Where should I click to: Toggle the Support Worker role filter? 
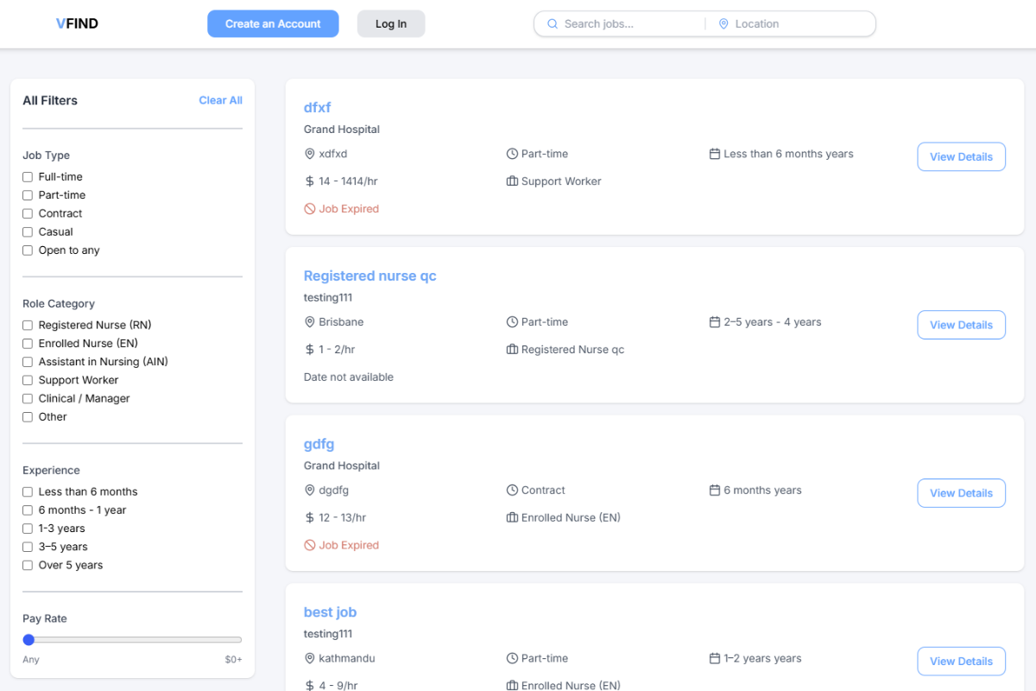coord(28,381)
